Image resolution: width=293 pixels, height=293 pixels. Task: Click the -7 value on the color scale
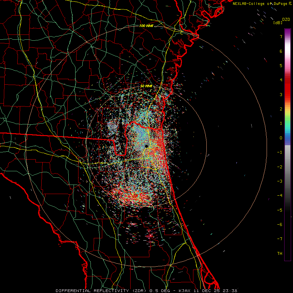point(280,239)
